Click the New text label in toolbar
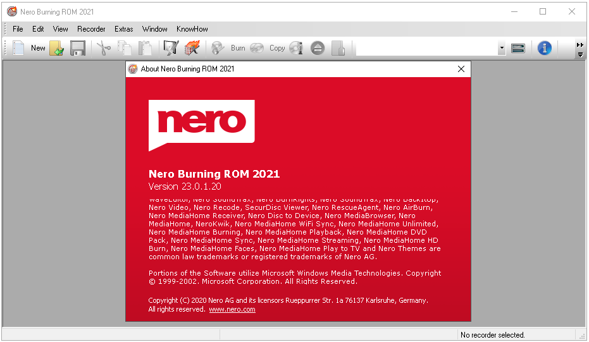589x342 pixels. pos(38,48)
